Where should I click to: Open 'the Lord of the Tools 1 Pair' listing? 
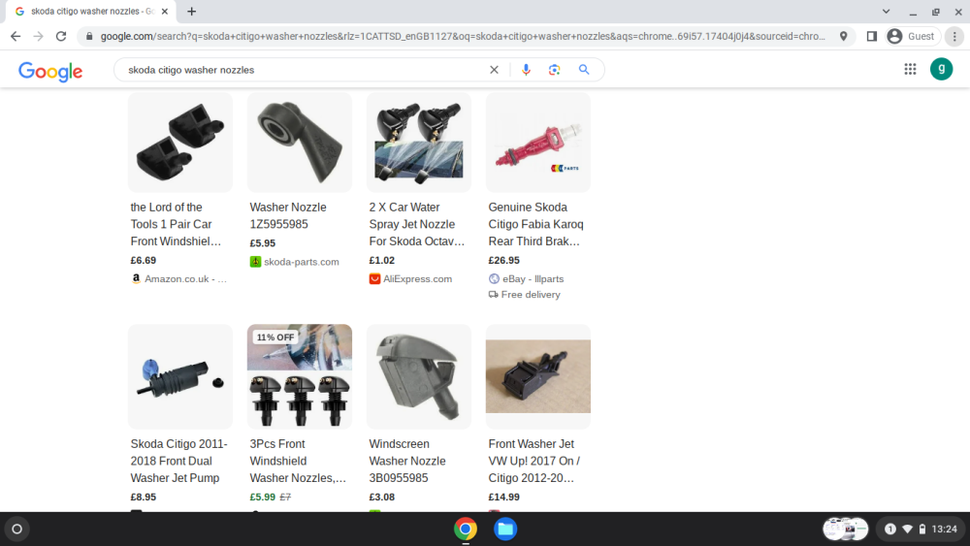tap(176, 224)
